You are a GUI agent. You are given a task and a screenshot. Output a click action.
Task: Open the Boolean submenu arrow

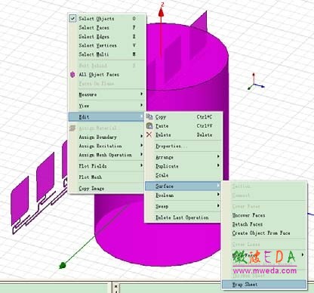tap(218, 195)
